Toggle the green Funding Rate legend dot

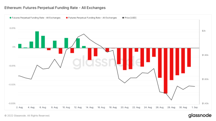click(10, 18)
